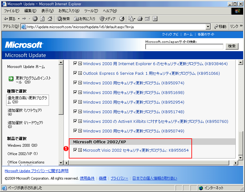Click the update list horizontal scroll right arrow
Screen dimensions: 245x192
(235, 163)
